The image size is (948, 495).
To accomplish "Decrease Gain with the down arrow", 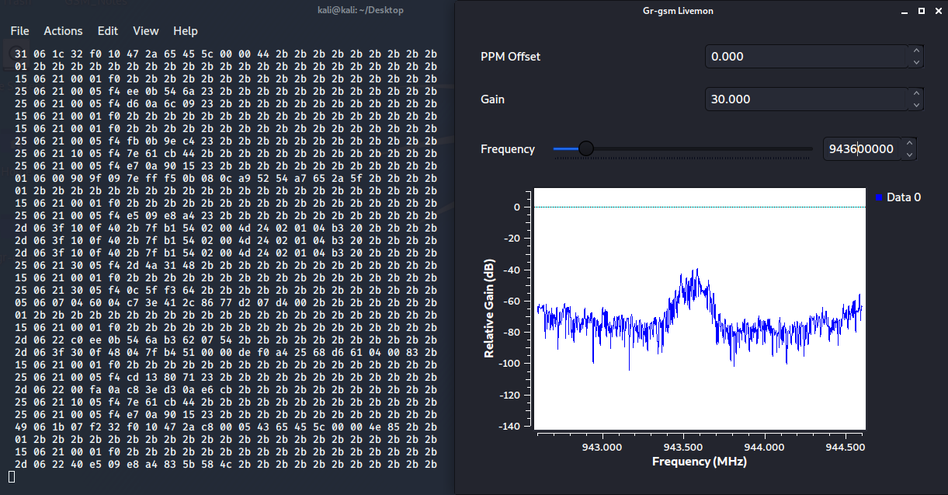I will (x=916, y=105).
